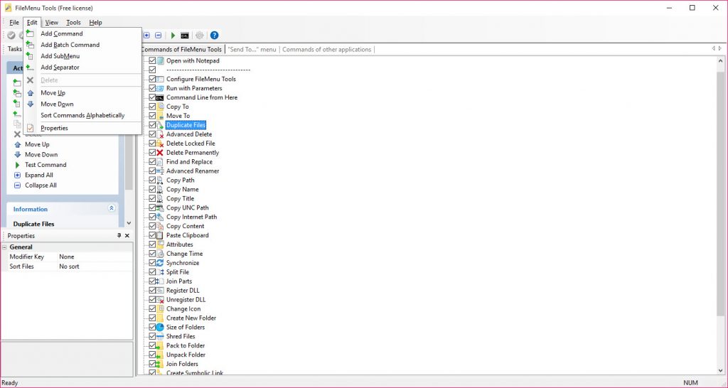The image size is (728, 388).
Task: Choose Sort Commands Alphabetically
Action: click(82, 115)
